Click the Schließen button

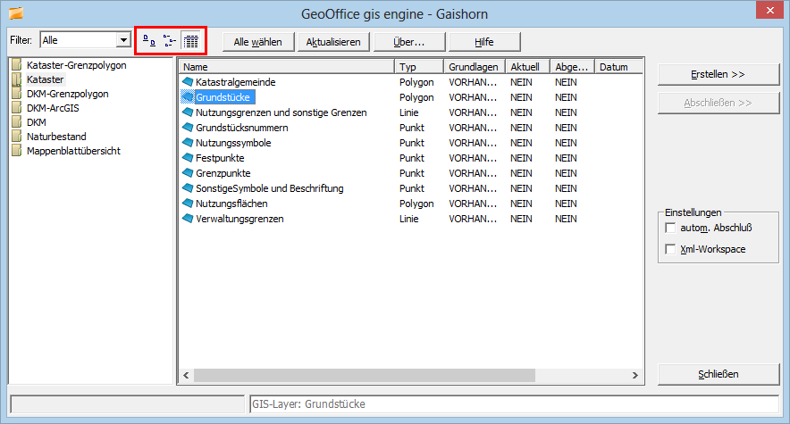pyautogui.click(x=719, y=374)
